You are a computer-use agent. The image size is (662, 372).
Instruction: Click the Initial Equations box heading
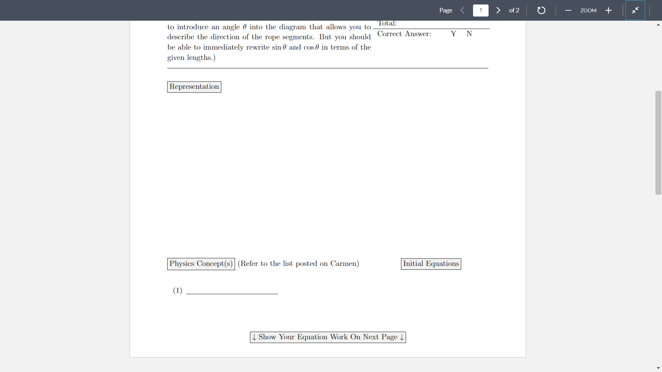coord(431,264)
